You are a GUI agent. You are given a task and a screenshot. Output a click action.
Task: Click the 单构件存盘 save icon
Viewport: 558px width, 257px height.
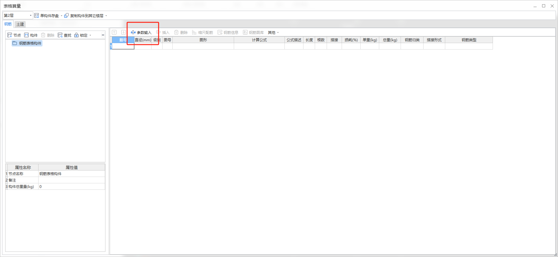(x=37, y=16)
